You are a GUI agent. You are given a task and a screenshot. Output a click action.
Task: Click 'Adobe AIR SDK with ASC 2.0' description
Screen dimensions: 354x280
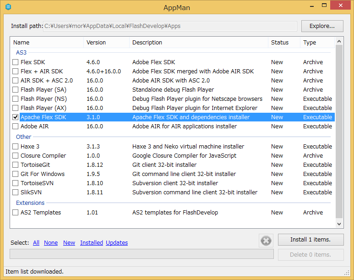171,81
